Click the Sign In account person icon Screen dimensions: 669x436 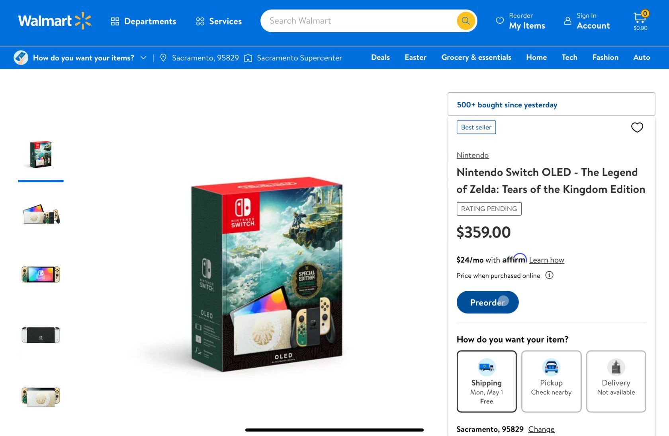(567, 21)
